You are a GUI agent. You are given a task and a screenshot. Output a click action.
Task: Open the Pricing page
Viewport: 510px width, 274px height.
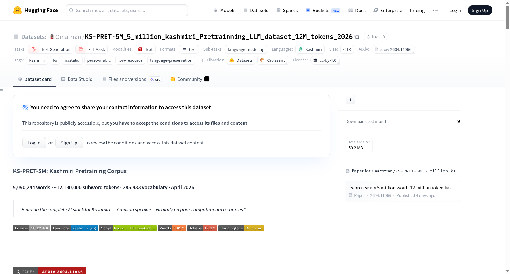coord(417,10)
